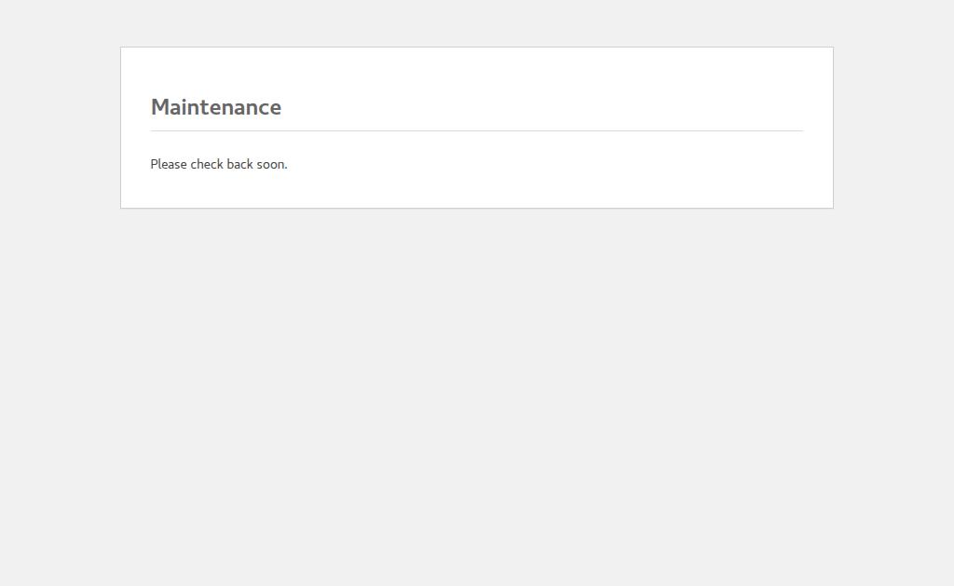Image resolution: width=954 pixels, height=586 pixels.
Task: Click the gray background below the white panel
Action: (477, 391)
